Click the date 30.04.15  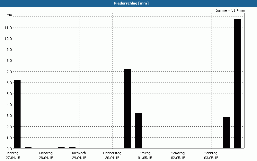point(112,158)
